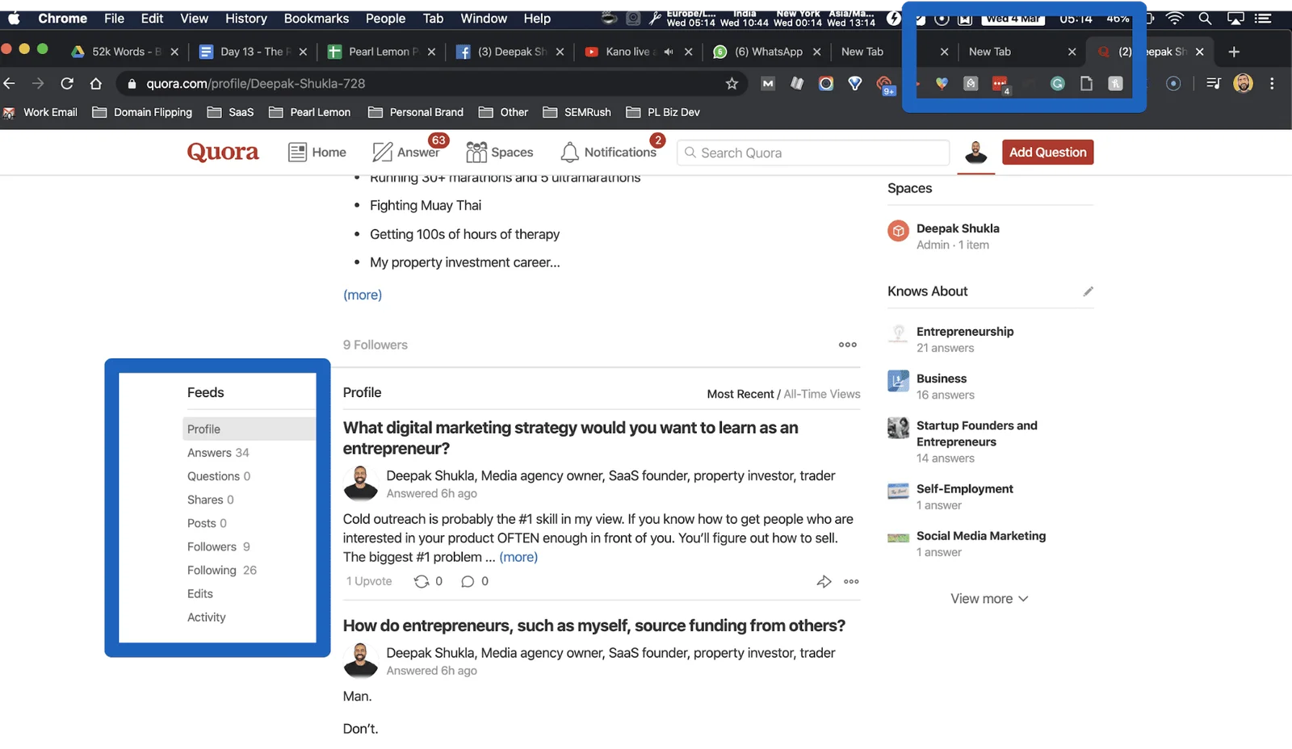Click the red extension with badge 4
The width and height of the screenshot is (1292, 749).
pyautogui.click(x=1000, y=84)
